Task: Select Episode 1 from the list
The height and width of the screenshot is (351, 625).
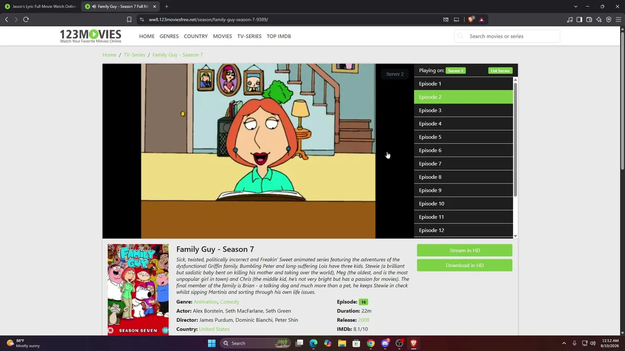Action: click(x=463, y=84)
